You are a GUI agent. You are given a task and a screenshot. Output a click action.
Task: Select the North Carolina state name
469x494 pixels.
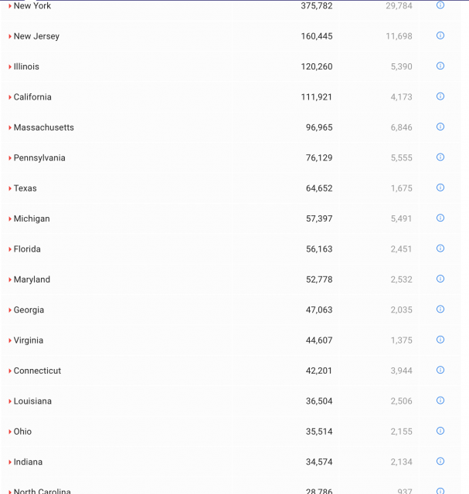[x=42, y=490]
